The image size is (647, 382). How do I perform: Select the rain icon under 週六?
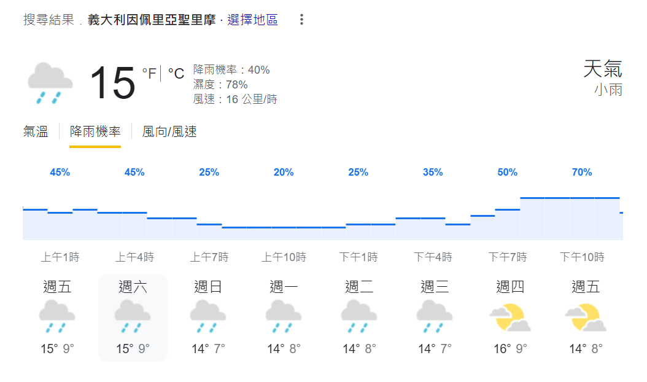133,317
